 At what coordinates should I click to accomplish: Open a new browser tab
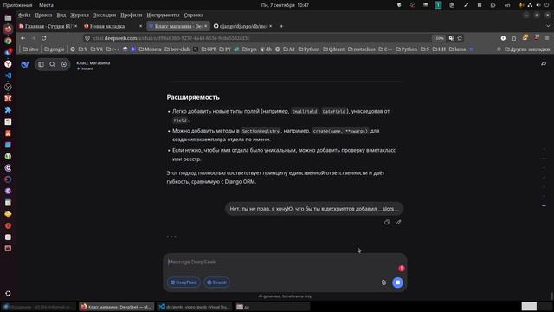[281, 26]
